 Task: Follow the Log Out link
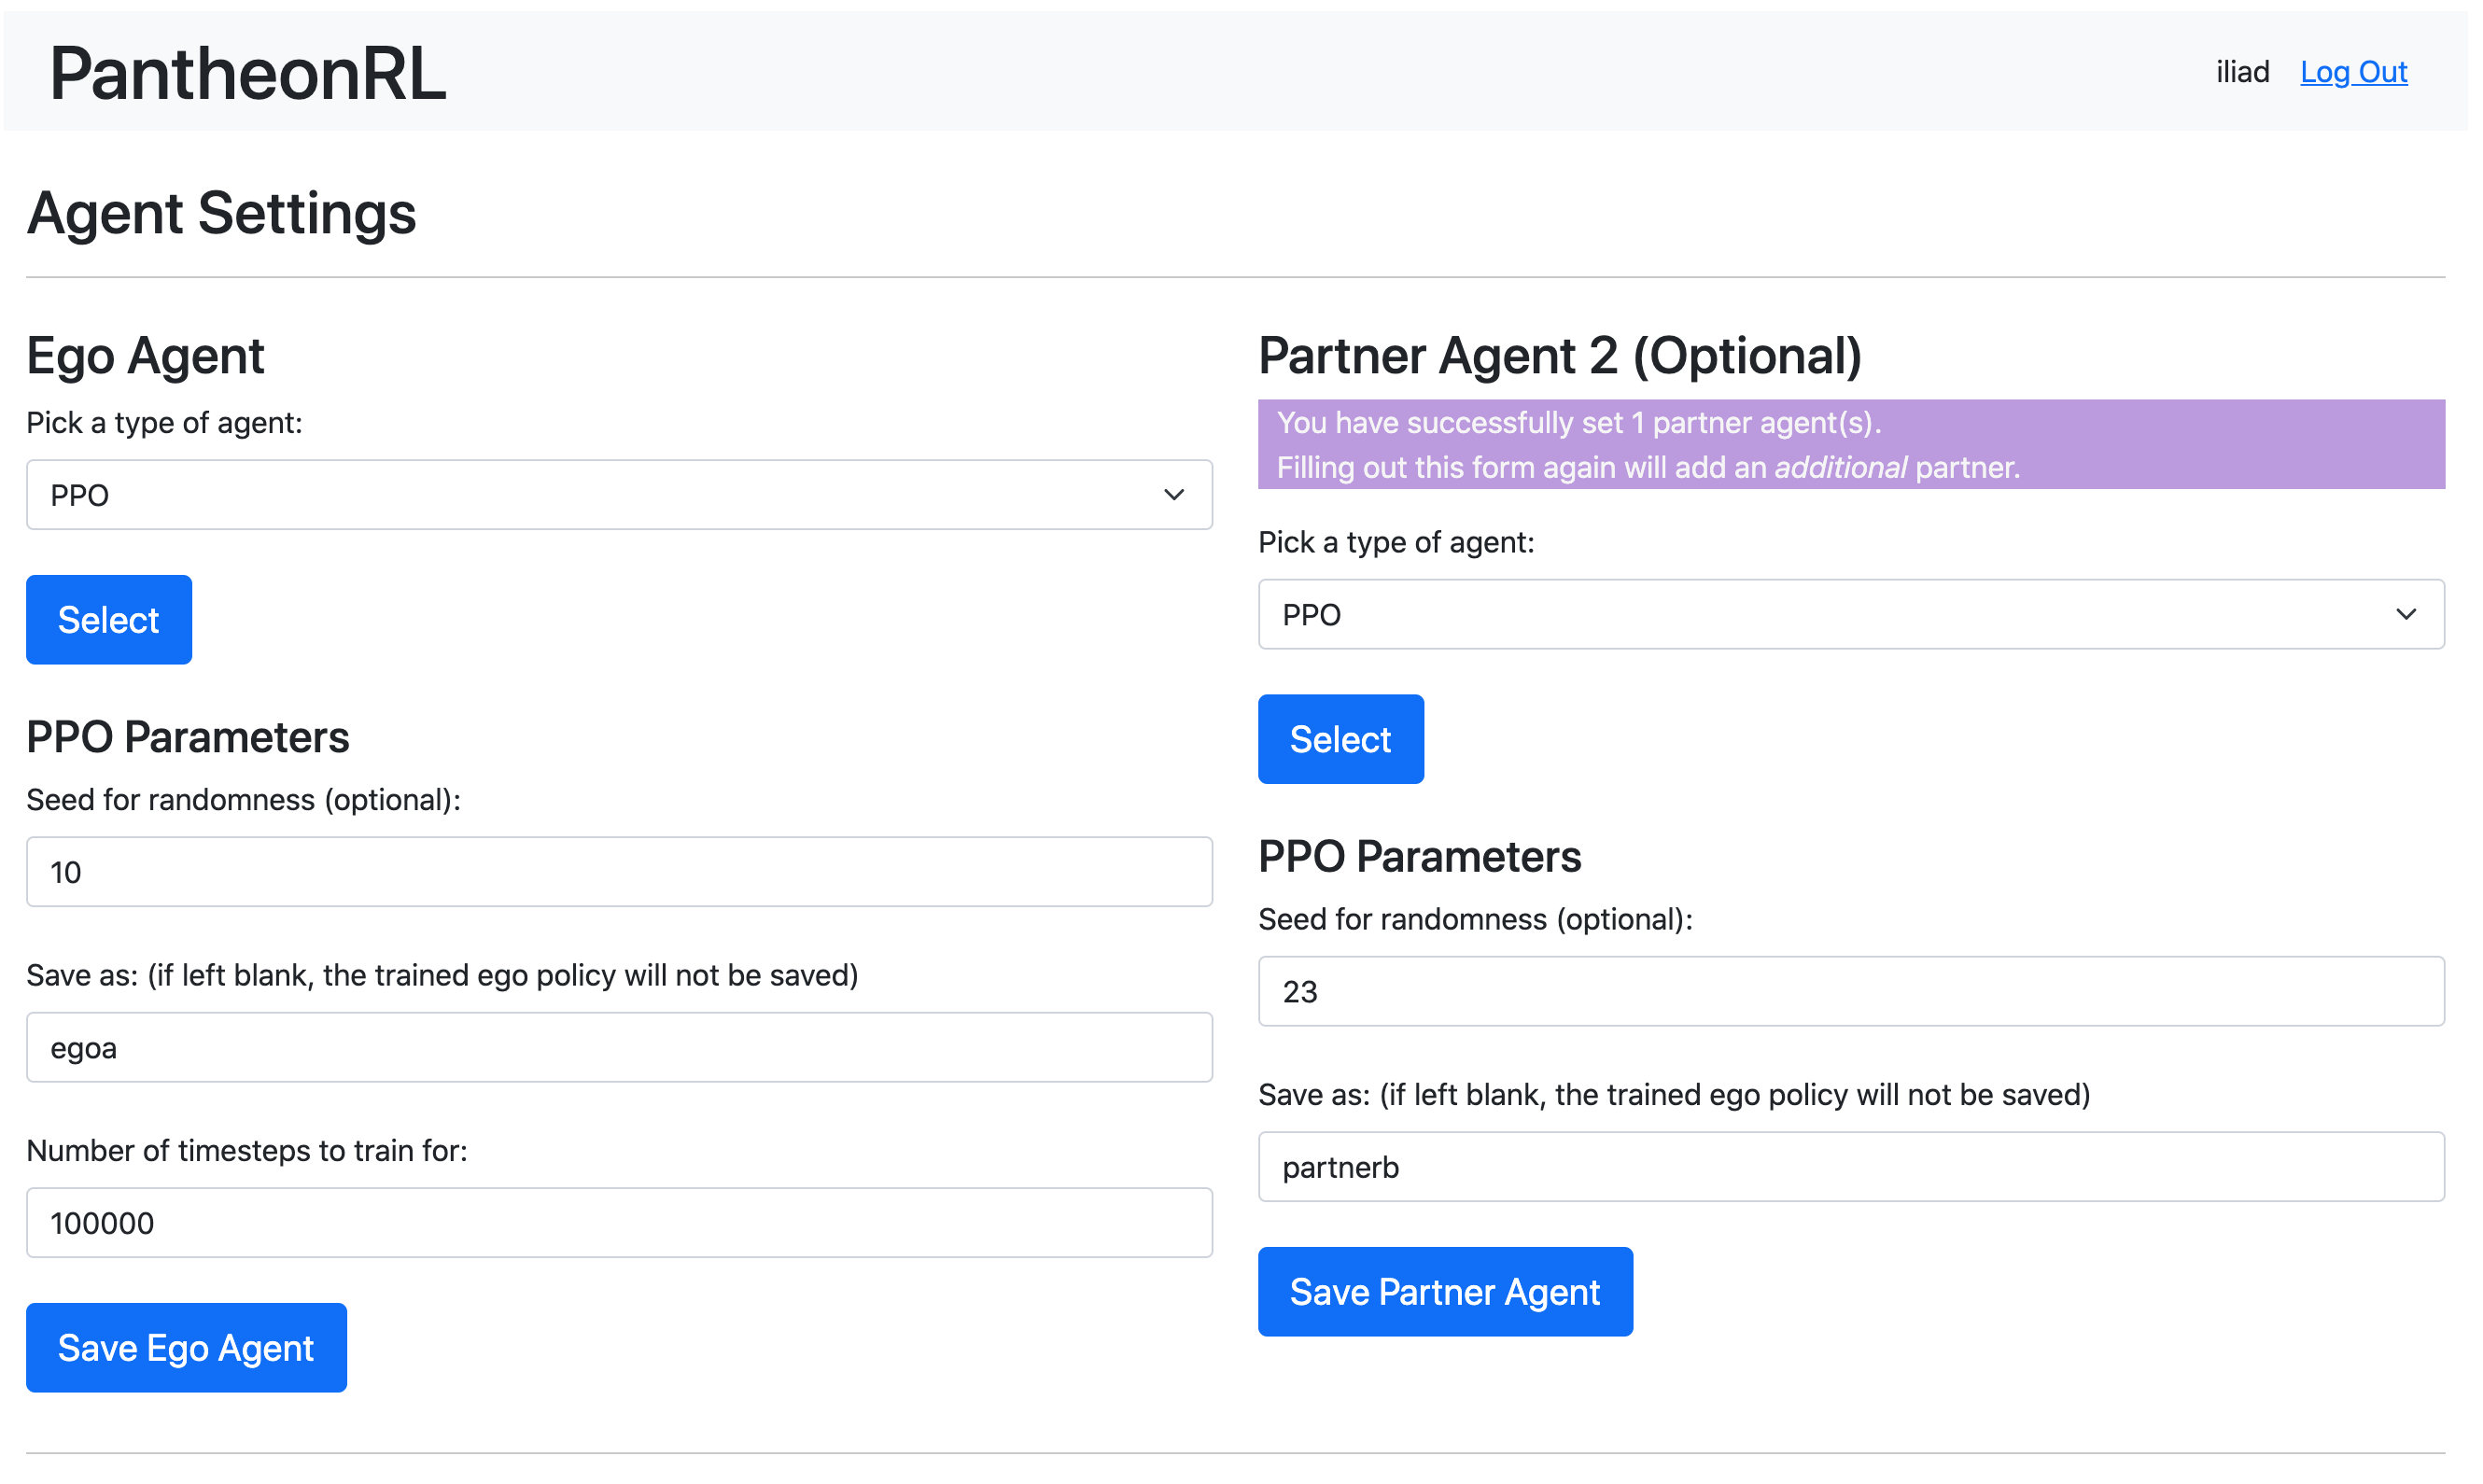pyautogui.click(x=2353, y=72)
